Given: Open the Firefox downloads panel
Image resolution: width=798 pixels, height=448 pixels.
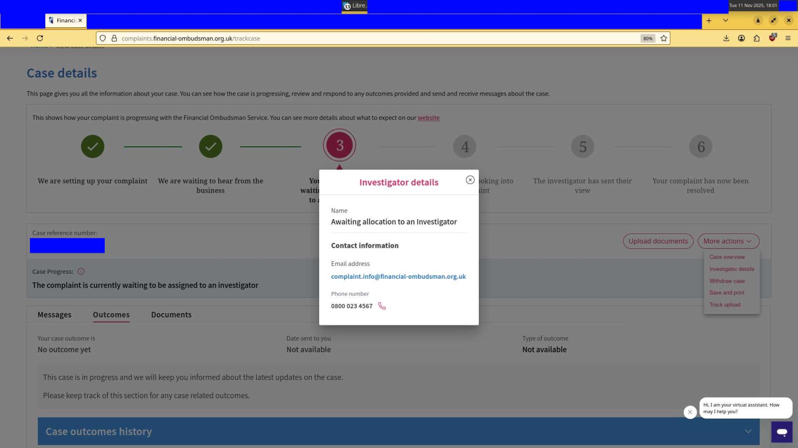Looking at the screenshot, I should point(726,38).
